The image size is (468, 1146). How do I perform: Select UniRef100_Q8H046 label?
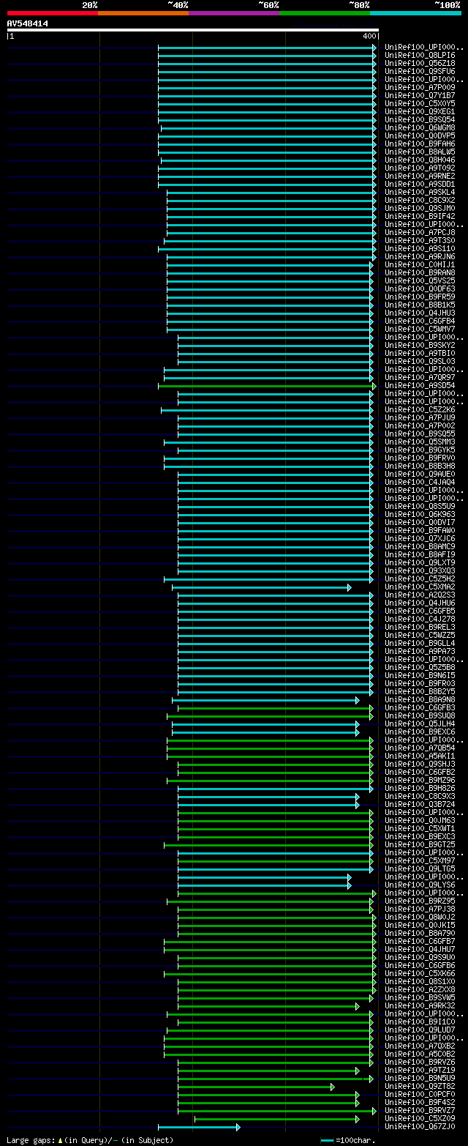(x=420, y=160)
